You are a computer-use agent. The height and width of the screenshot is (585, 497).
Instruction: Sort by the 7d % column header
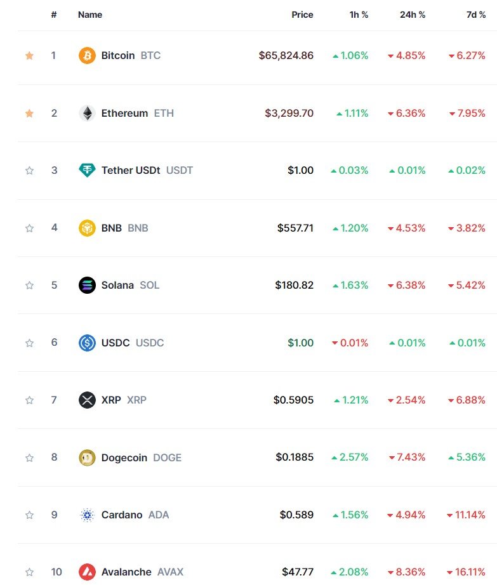pyautogui.click(x=476, y=15)
